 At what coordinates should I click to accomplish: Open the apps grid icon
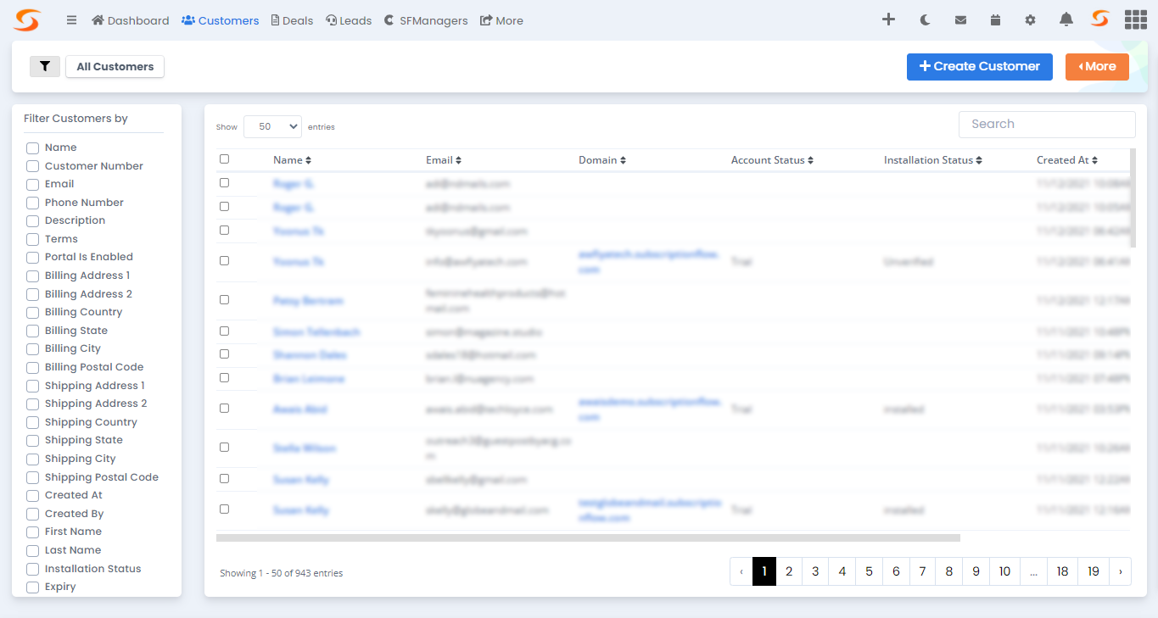coord(1135,19)
